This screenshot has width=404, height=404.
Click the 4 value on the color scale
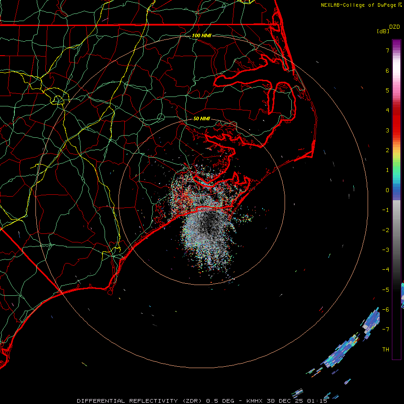[x=387, y=110]
